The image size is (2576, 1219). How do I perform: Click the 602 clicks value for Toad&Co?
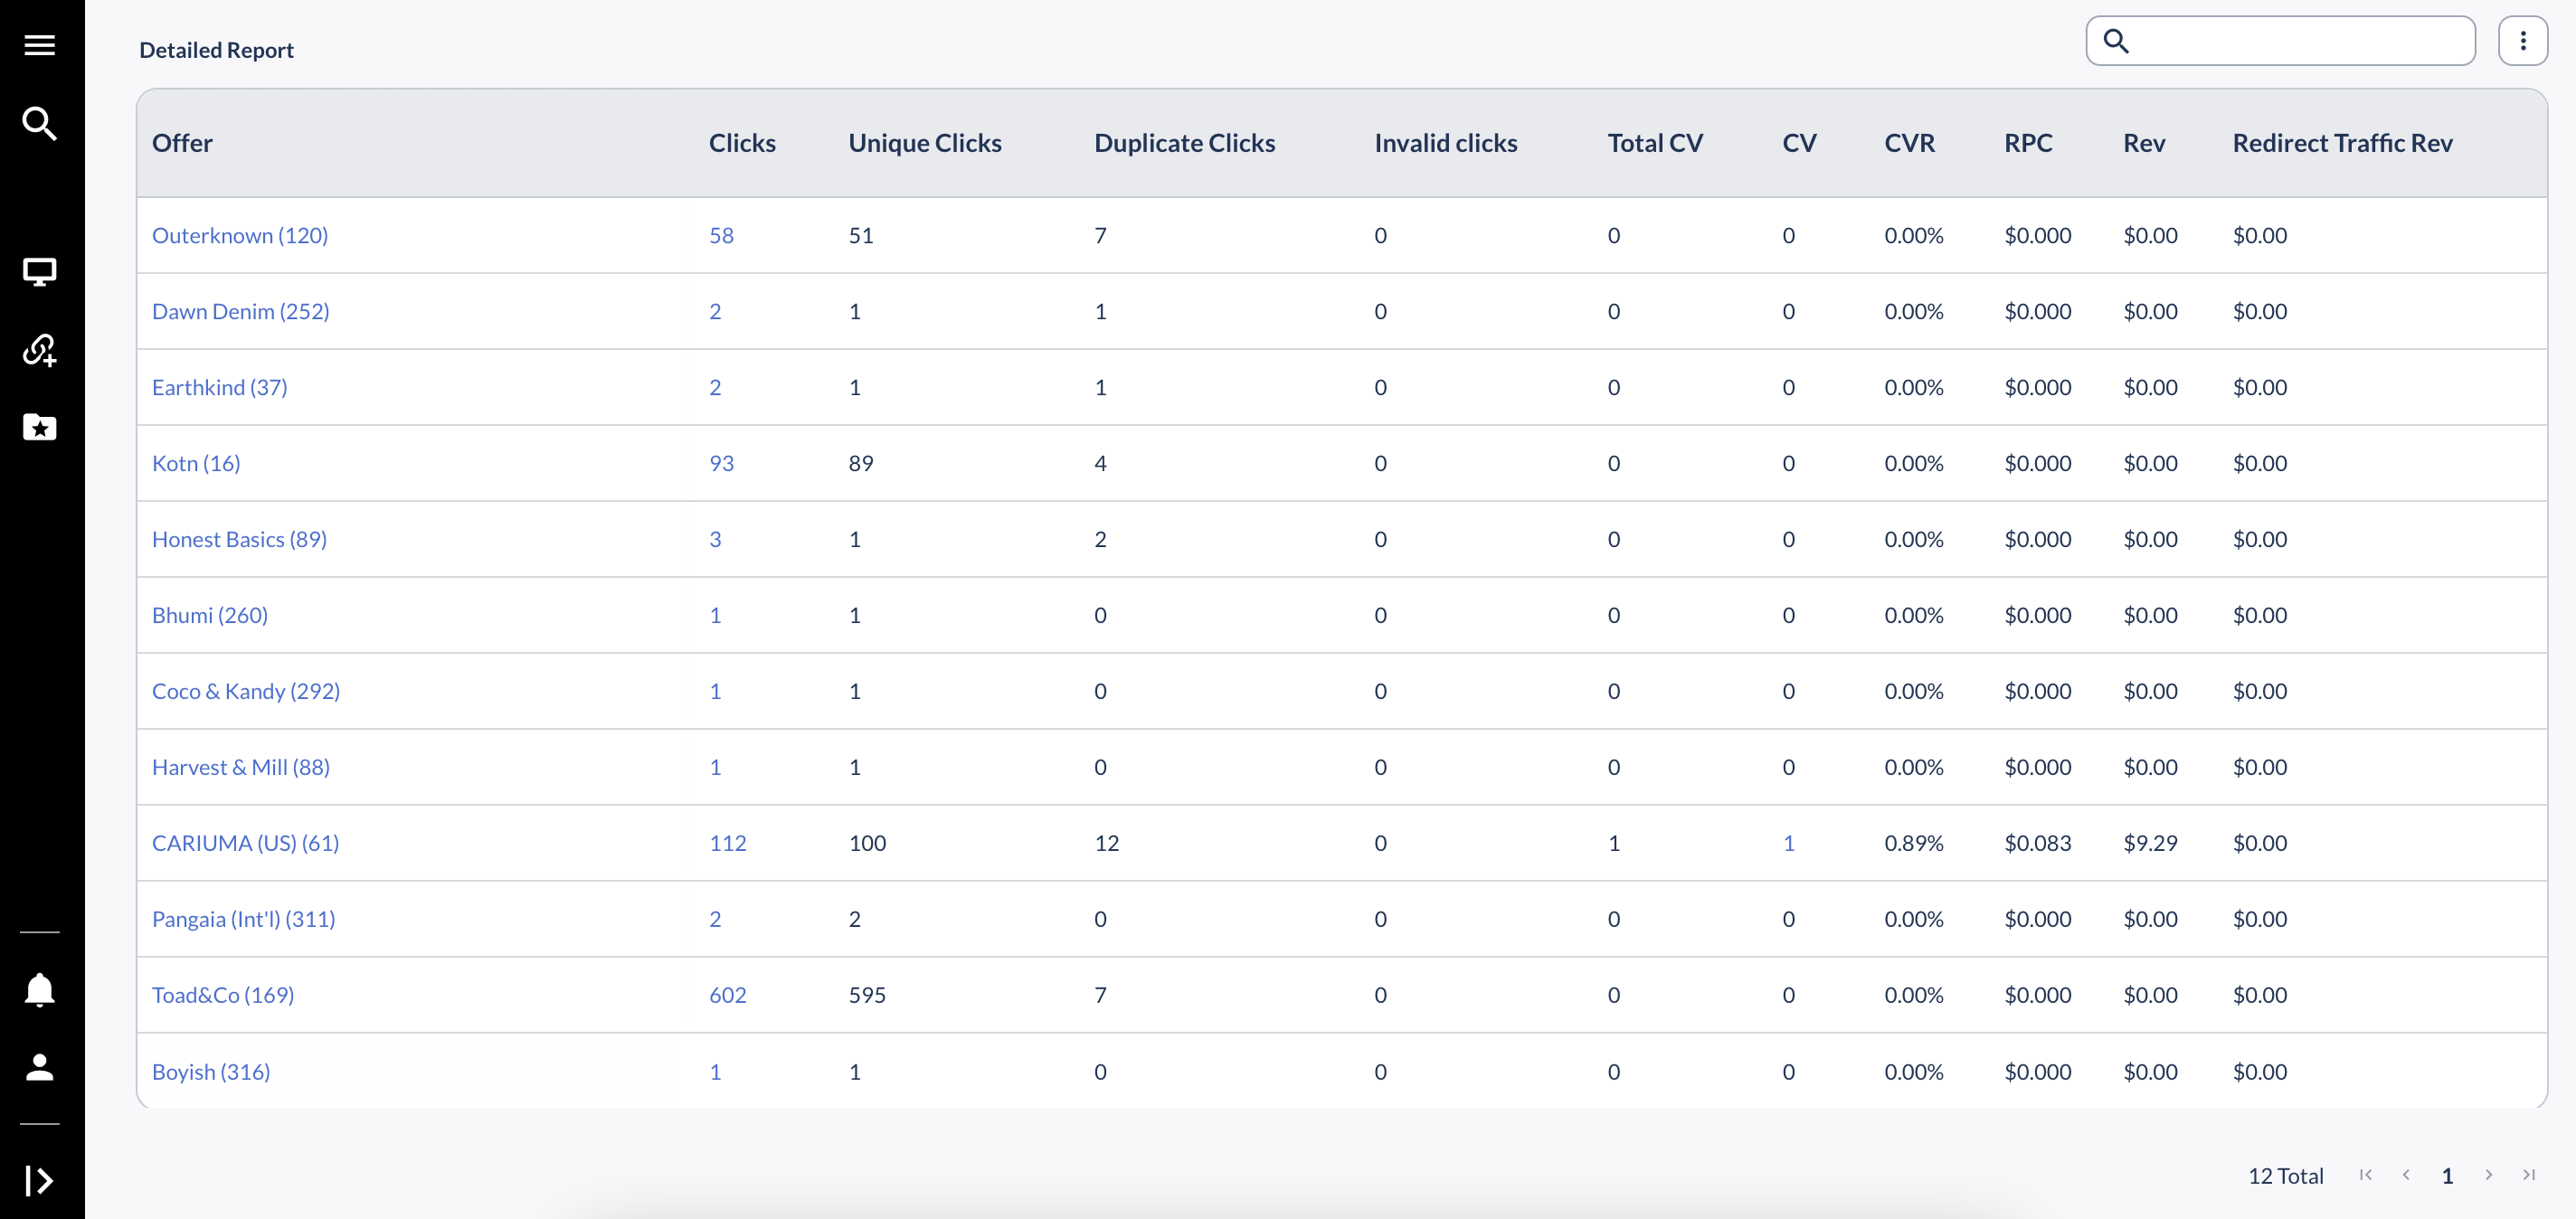tap(727, 995)
